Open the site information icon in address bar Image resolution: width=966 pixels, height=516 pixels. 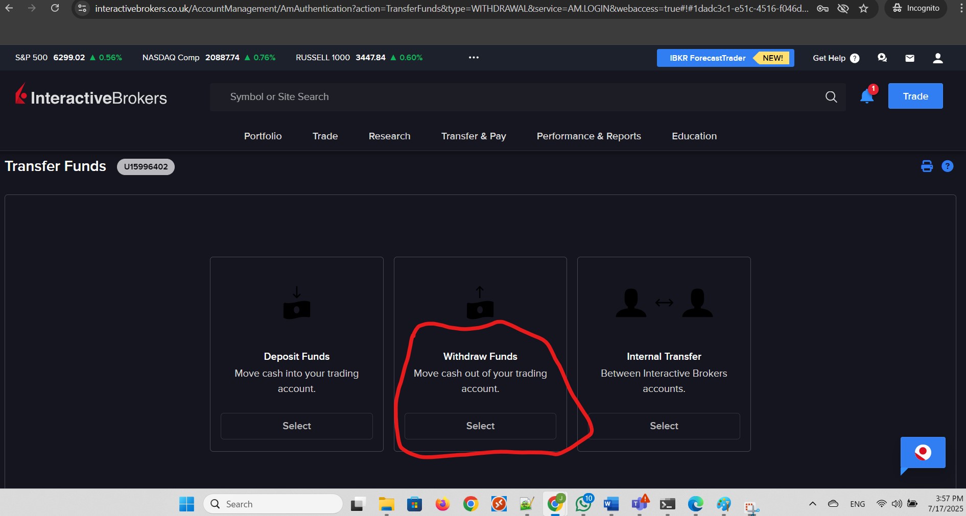(82, 8)
